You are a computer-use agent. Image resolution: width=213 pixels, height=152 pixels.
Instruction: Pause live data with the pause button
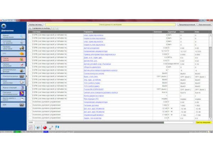(38, 128)
